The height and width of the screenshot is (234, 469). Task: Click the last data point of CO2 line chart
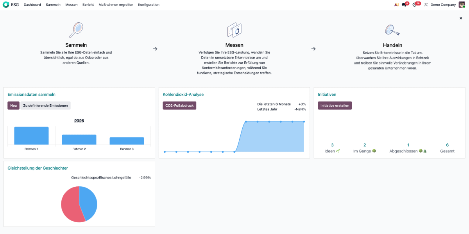304,121
